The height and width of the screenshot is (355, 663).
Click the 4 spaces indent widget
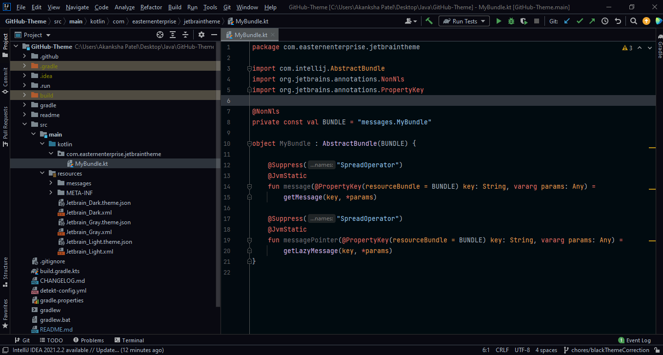pos(546,350)
